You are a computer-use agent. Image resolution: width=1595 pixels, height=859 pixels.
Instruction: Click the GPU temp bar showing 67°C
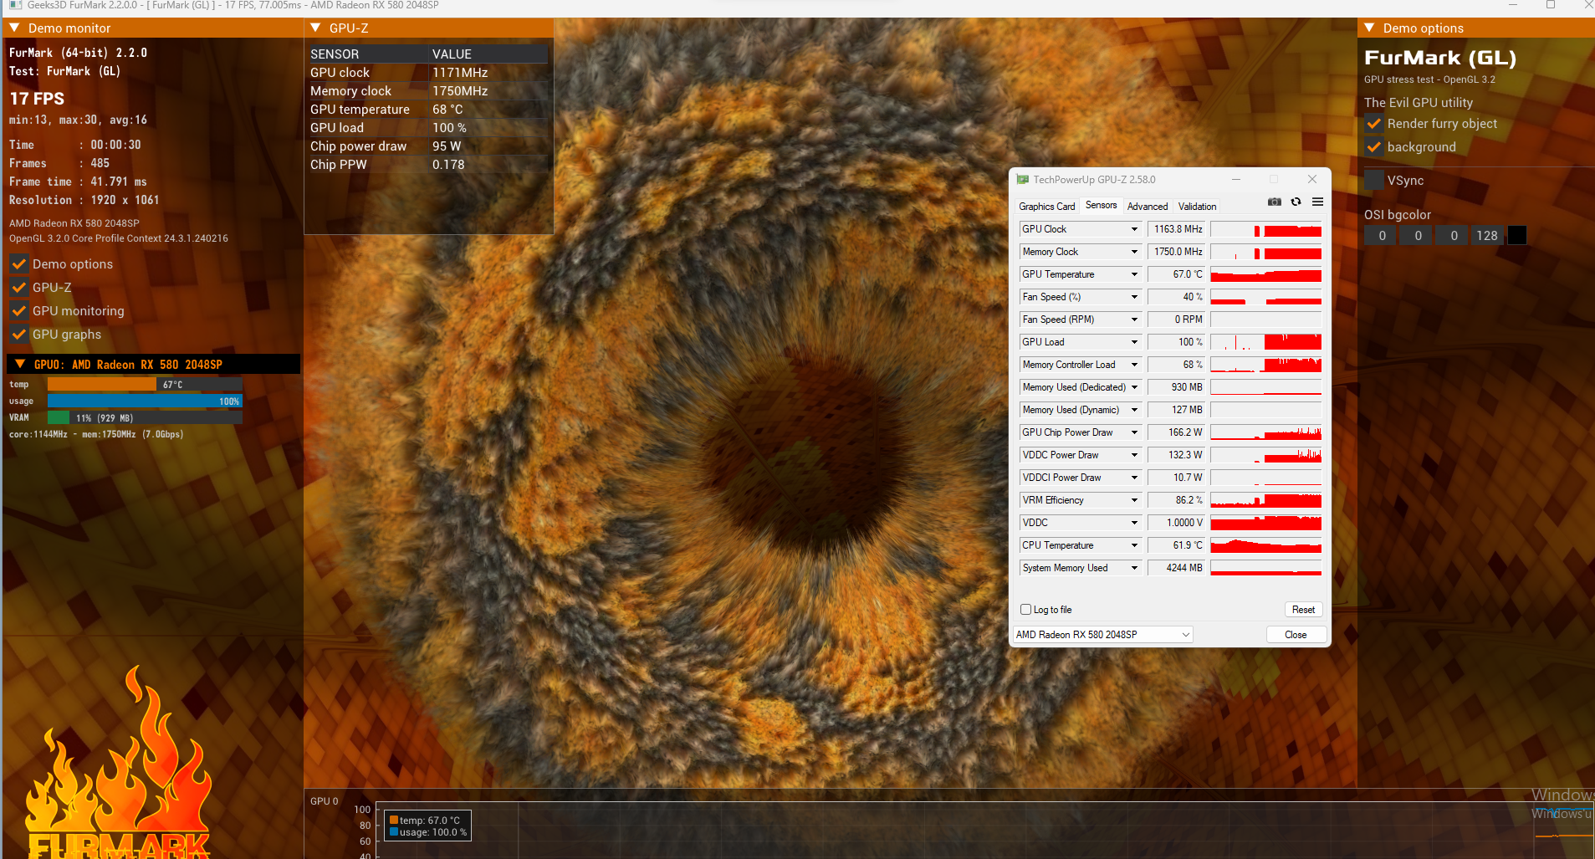coord(145,385)
